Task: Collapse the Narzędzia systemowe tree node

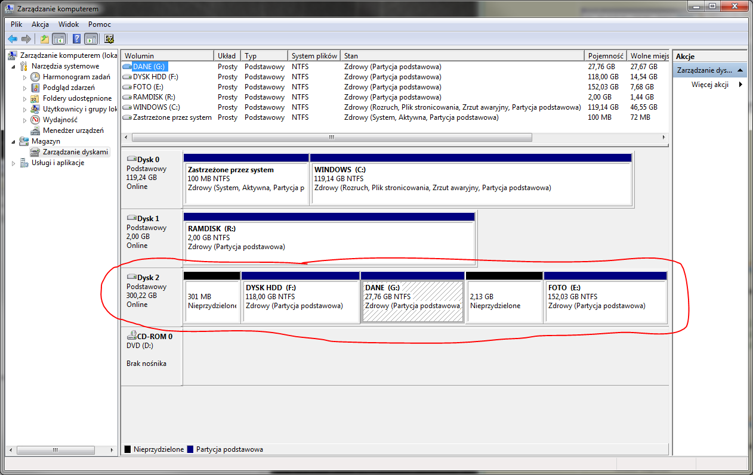Action: point(14,66)
